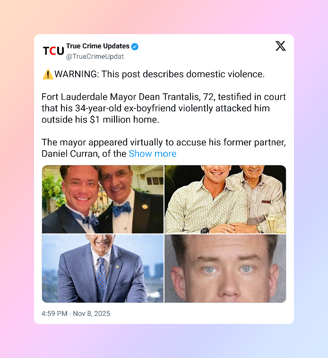The image size is (328, 358).
Task: Click the yellow warning triangle emoji
Action: 48,74
